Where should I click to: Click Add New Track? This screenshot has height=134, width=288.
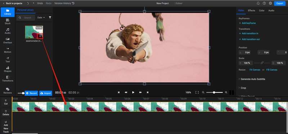[6, 127]
